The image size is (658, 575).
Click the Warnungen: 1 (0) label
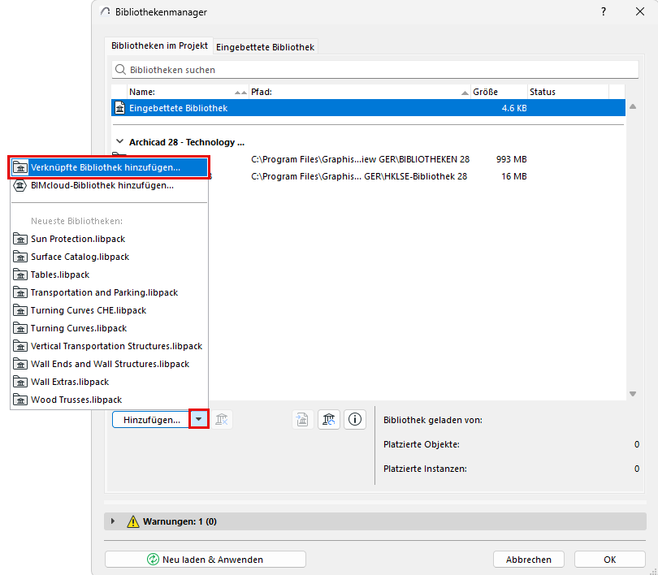[180, 521]
